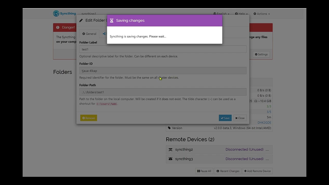The height and width of the screenshot is (185, 329).
Task: Click the Folder Label field containing test1
Action: (163, 49)
